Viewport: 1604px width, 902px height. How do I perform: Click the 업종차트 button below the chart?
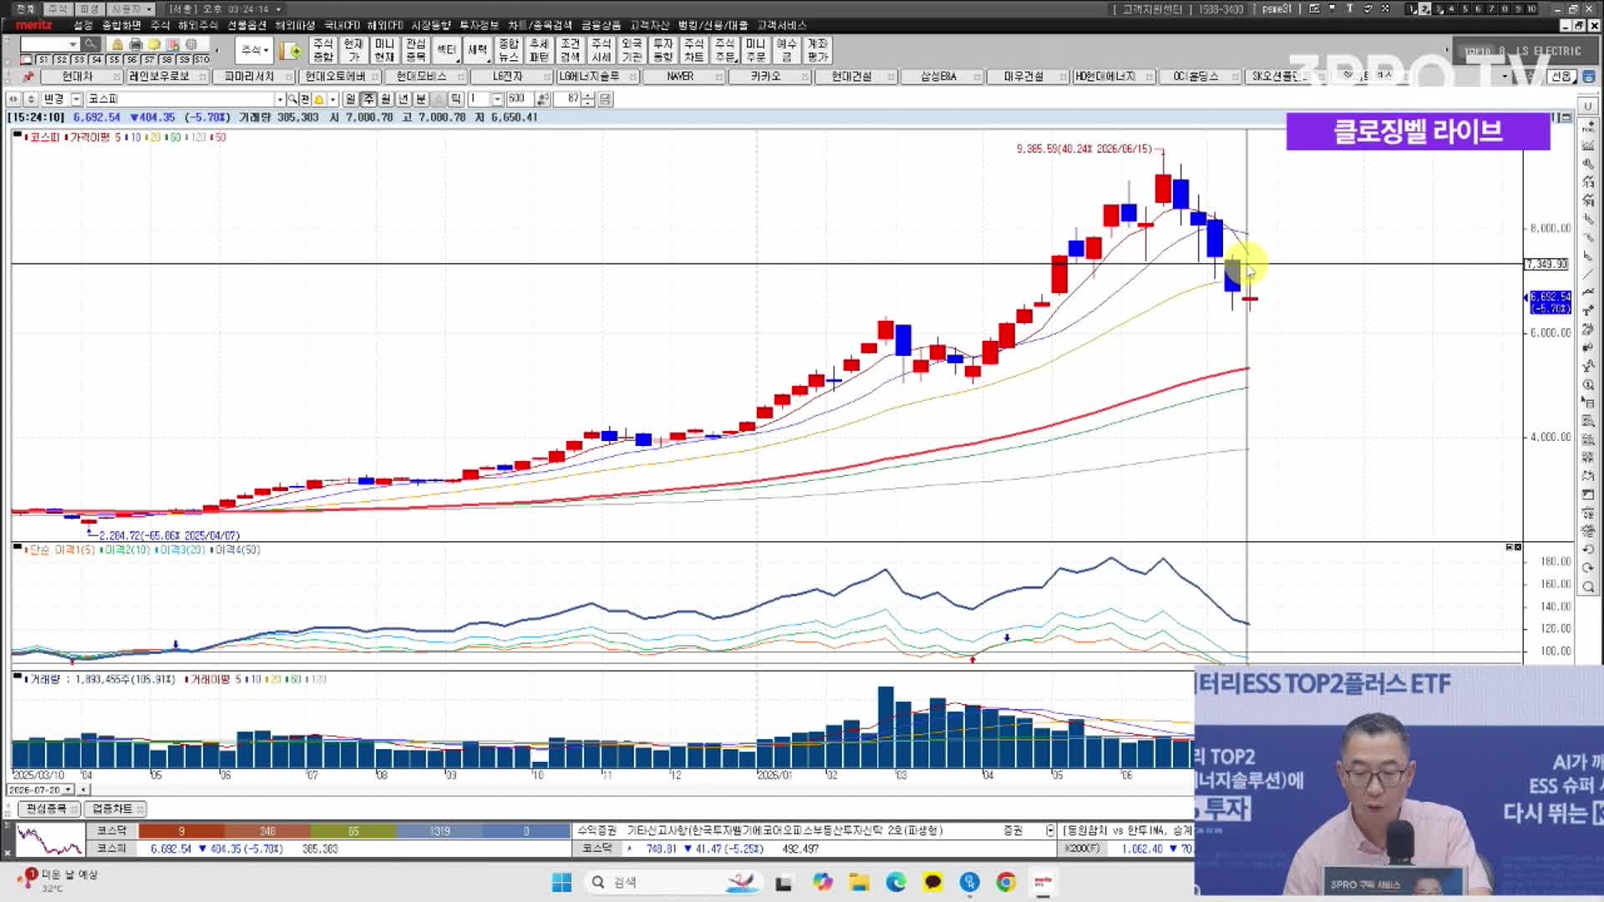point(114,808)
